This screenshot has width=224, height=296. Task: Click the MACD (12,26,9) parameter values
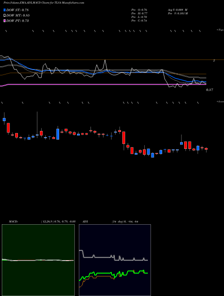tap(58, 221)
